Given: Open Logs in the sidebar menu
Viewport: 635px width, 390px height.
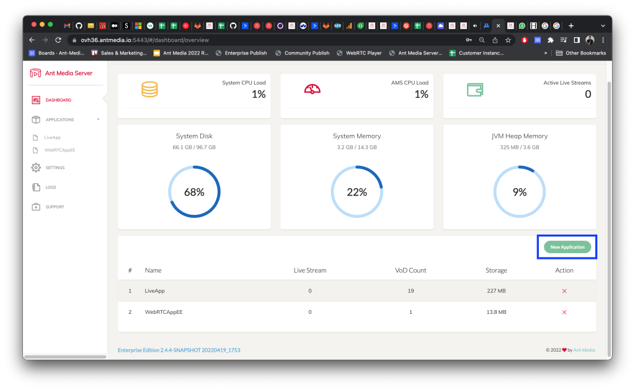Looking at the screenshot, I should point(51,187).
